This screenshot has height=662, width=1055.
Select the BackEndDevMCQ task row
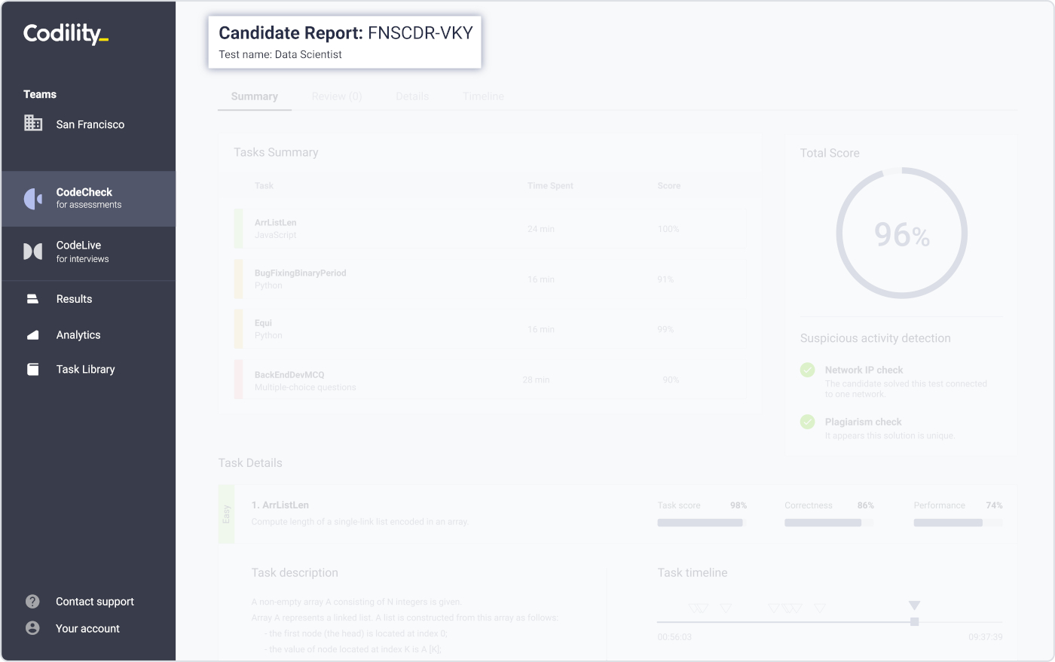click(490, 380)
